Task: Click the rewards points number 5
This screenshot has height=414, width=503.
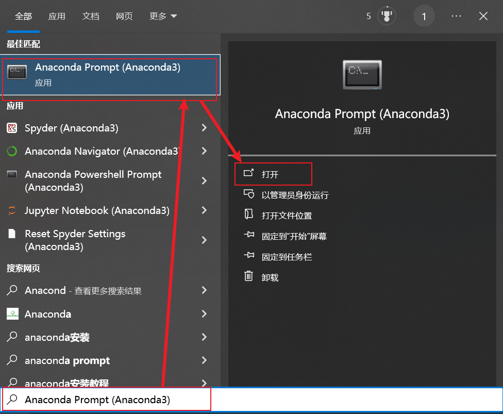Action: (x=368, y=16)
